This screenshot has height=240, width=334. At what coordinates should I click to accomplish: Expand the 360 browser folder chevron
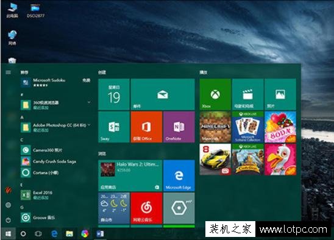tap(89, 102)
